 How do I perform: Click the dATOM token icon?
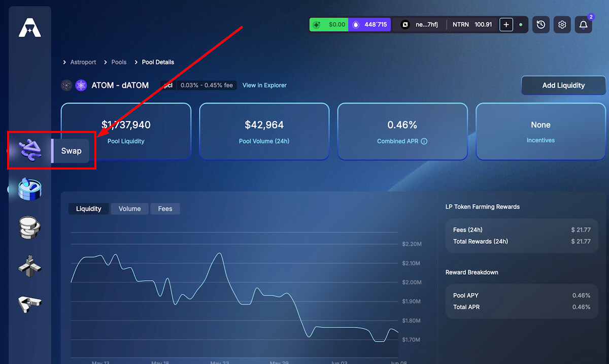click(x=81, y=85)
